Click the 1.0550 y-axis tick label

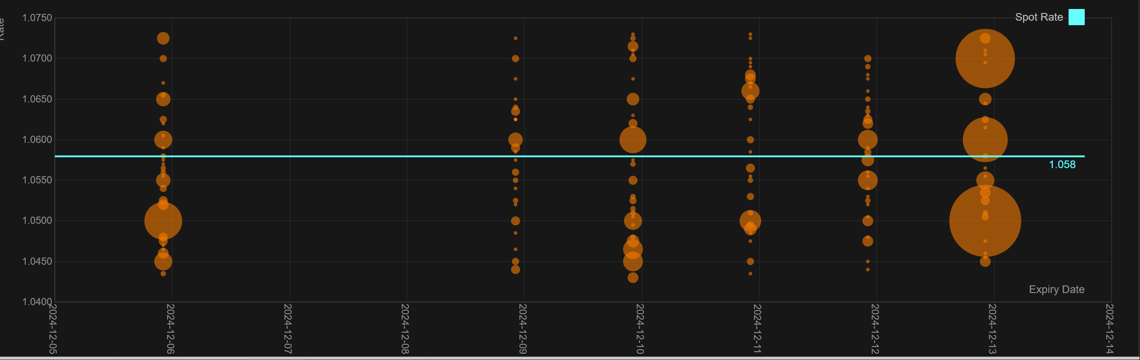(37, 180)
